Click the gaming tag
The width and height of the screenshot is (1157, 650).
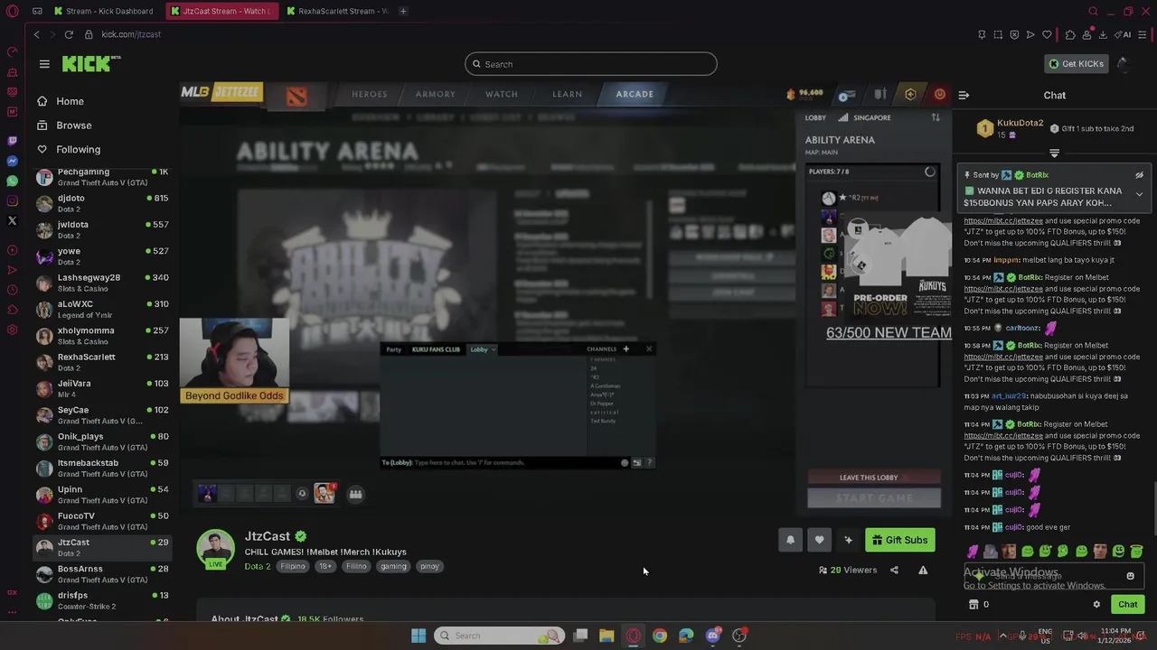click(393, 566)
